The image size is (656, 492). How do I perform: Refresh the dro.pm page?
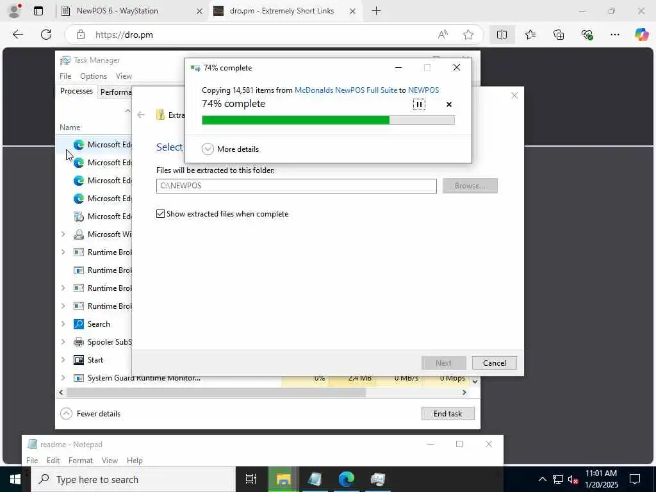(x=46, y=35)
